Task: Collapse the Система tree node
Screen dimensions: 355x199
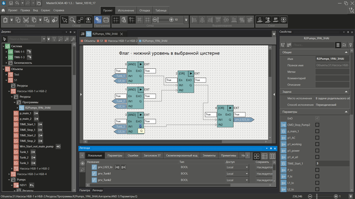Action: [x=4, y=46]
